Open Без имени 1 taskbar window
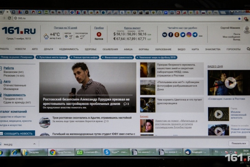The image size is (250, 167). [143, 152]
